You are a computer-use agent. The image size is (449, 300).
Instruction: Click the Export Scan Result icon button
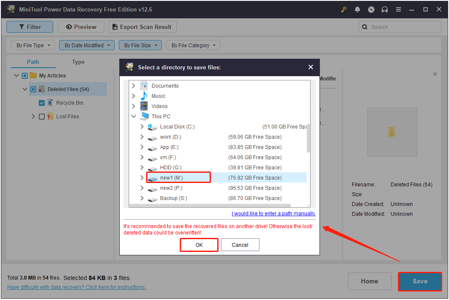[x=115, y=27]
